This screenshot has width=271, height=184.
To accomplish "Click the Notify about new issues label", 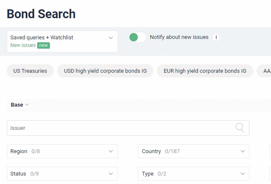I will click(x=179, y=37).
